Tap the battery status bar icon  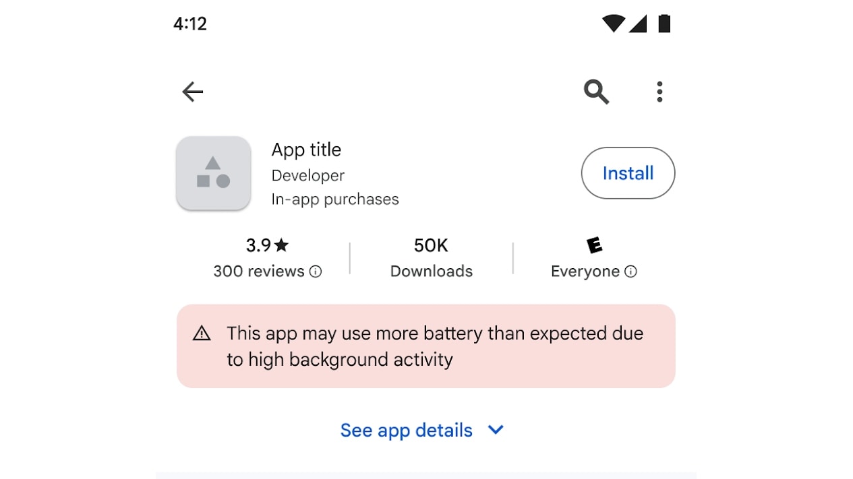[x=665, y=23]
